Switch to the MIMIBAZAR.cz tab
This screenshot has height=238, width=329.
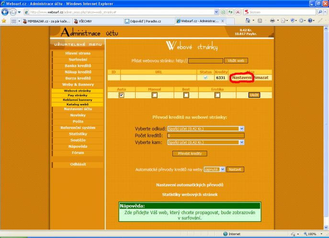[x=47, y=21]
